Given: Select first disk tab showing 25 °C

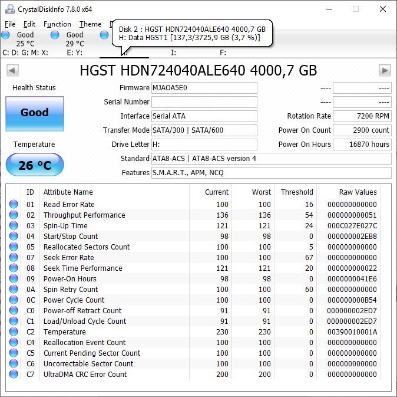Looking at the screenshot, I should pyautogui.click(x=25, y=43).
